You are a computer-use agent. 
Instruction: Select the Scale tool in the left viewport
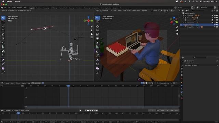click(x=3, y=34)
